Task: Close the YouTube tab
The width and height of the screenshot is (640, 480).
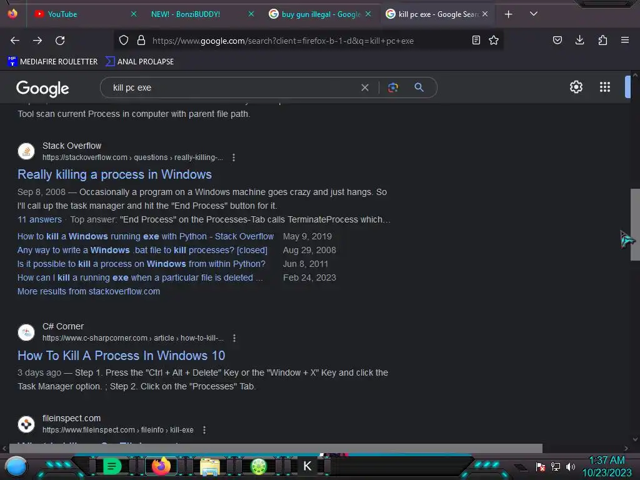Action: (134, 14)
